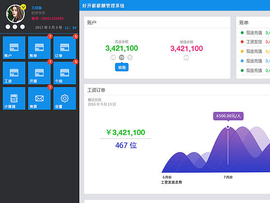This screenshot has width=270, height=203.
Task: Click the chart peak marker point
Action: pos(228,127)
